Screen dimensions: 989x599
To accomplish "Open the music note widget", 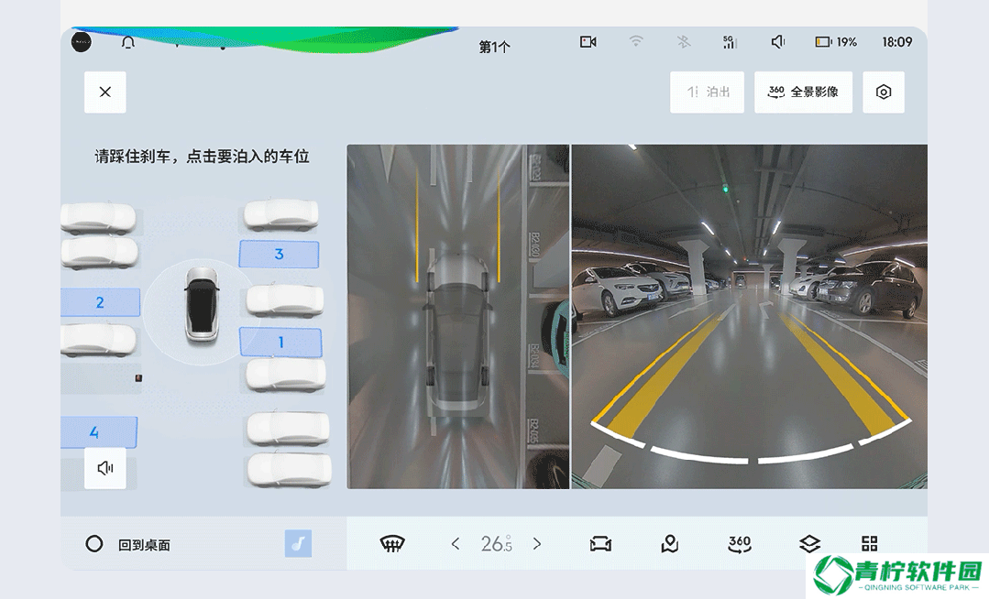I will pyautogui.click(x=298, y=543).
